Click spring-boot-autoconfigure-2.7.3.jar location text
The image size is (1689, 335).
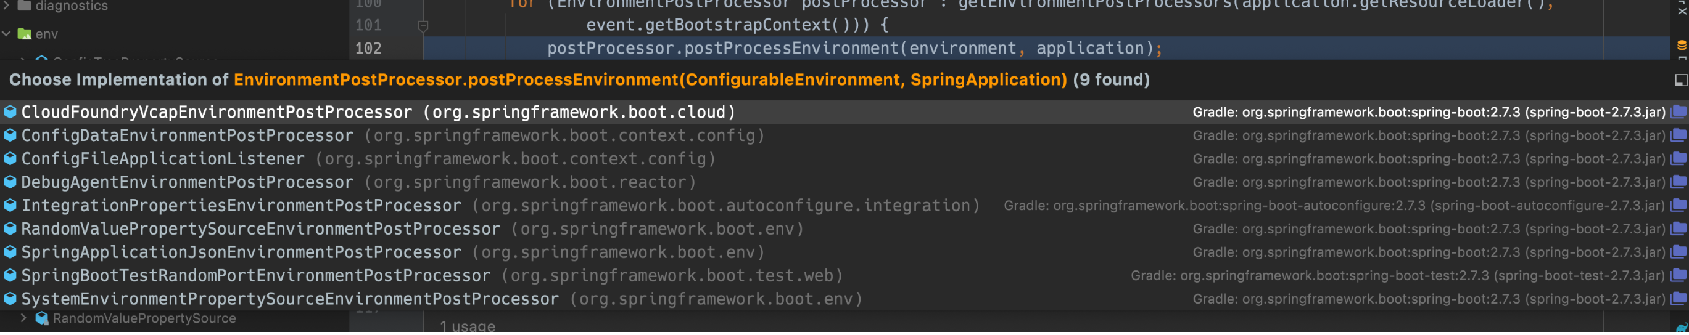(1547, 206)
